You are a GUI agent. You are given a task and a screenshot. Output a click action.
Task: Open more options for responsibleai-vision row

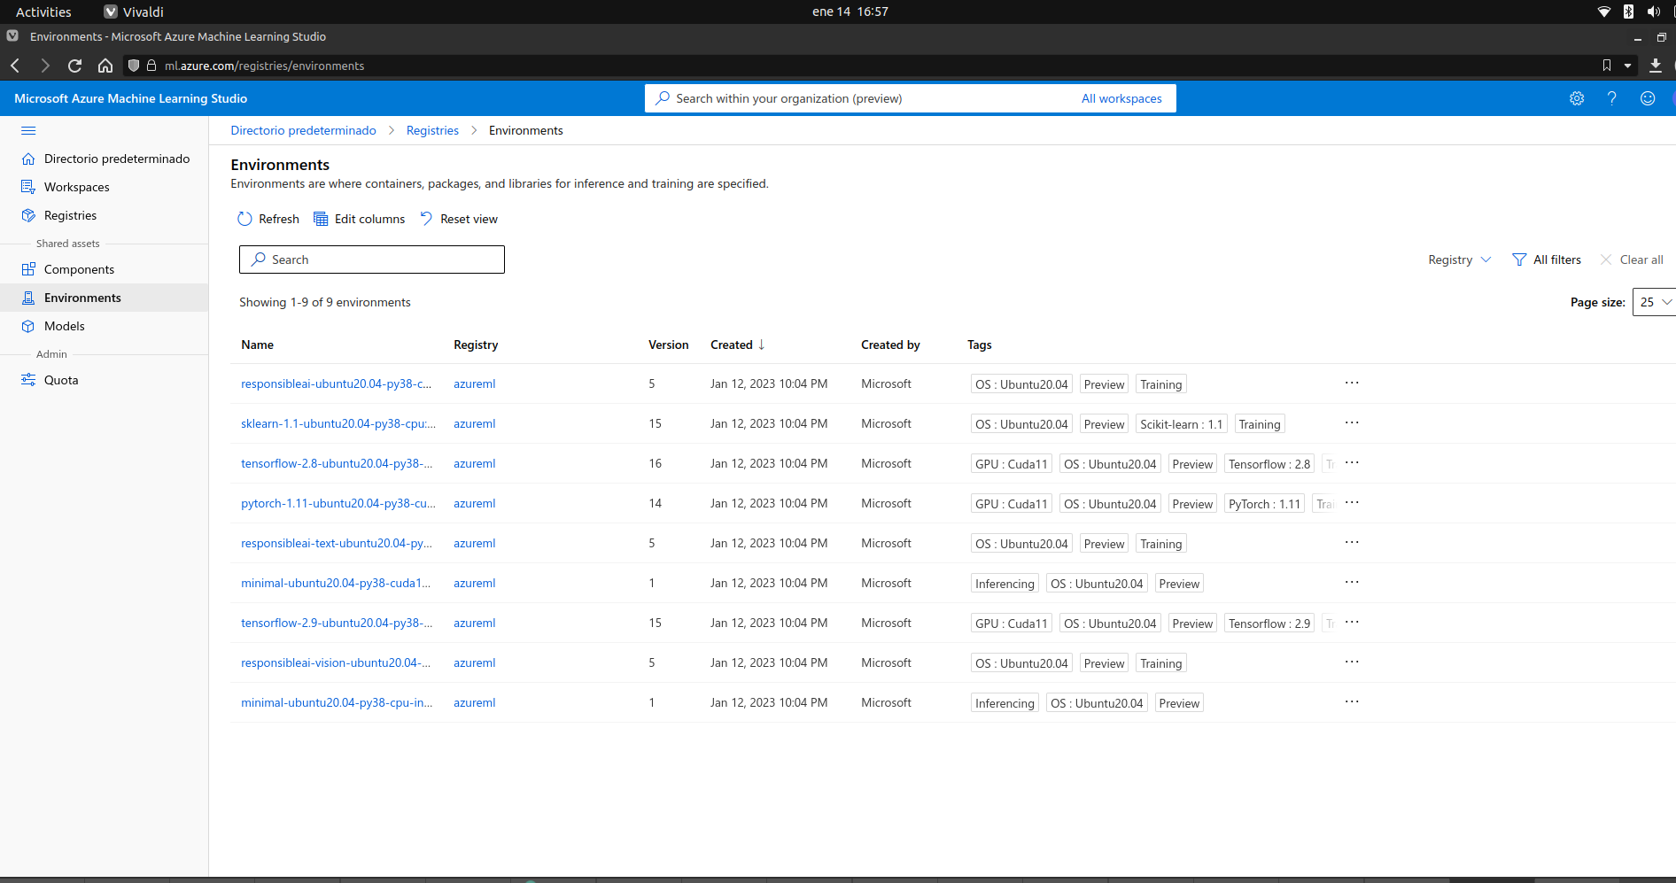(1352, 662)
